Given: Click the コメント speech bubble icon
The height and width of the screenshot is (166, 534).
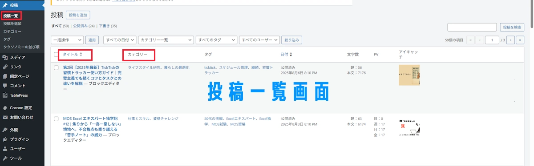Looking at the screenshot, I should (x=5, y=86).
